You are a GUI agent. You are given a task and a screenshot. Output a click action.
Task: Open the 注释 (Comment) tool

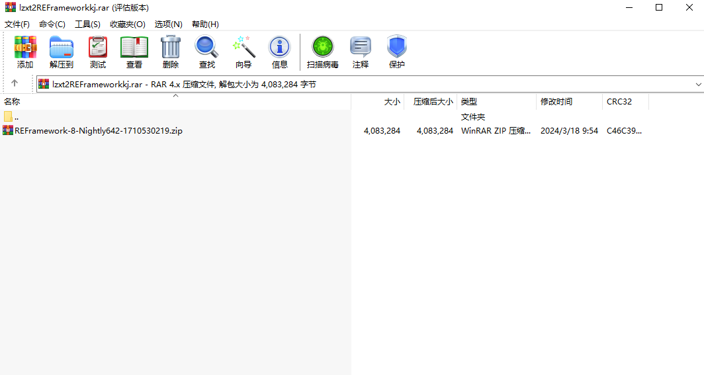(361, 52)
